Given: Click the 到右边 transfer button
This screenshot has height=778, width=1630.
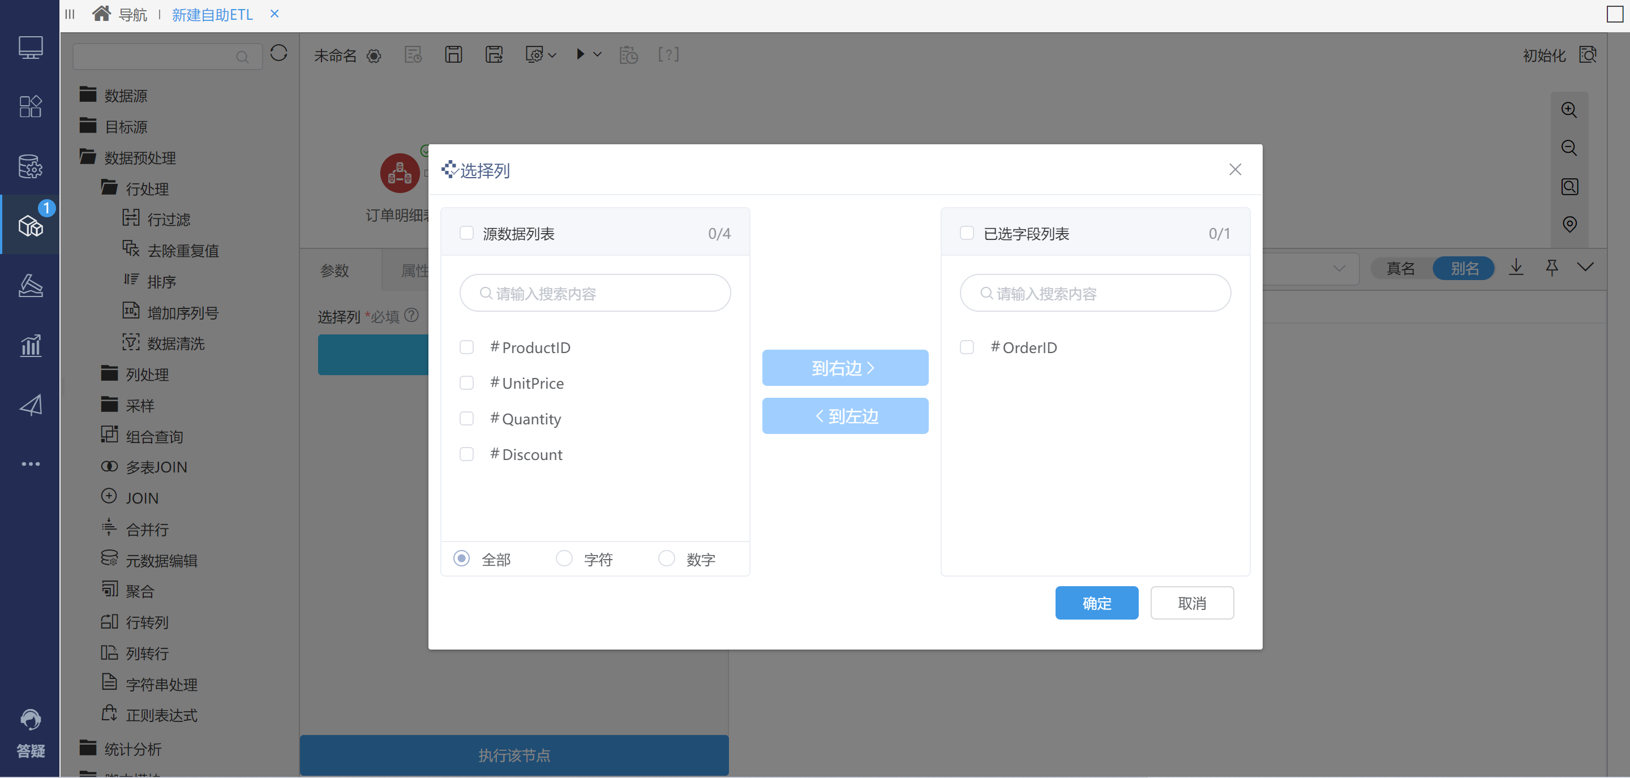Looking at the screenshot, I should tap(845, 367).
